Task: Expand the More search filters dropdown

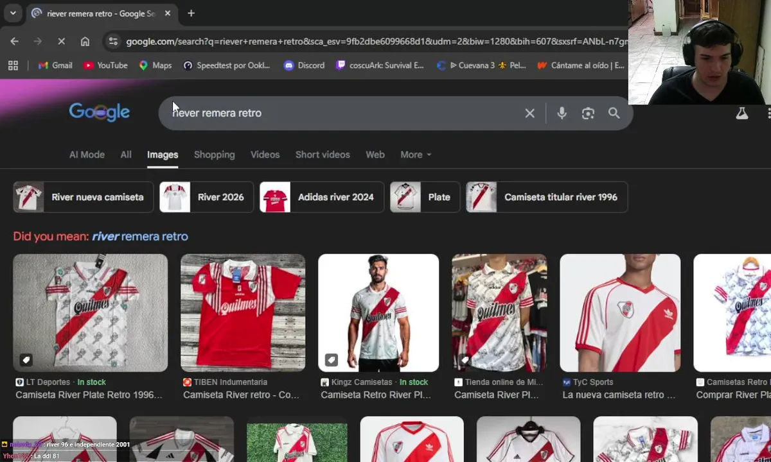Action: [x=416, y=155]
